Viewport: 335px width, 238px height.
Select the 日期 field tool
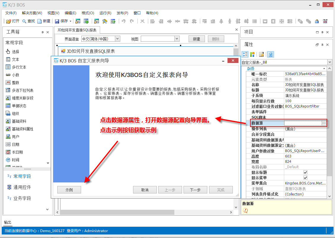pyautogui.click(x=12, y=144)
